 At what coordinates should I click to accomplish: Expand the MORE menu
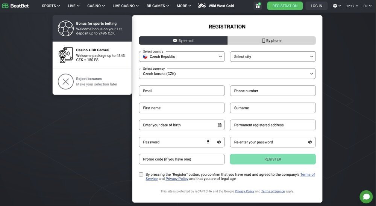pos(184,6)
